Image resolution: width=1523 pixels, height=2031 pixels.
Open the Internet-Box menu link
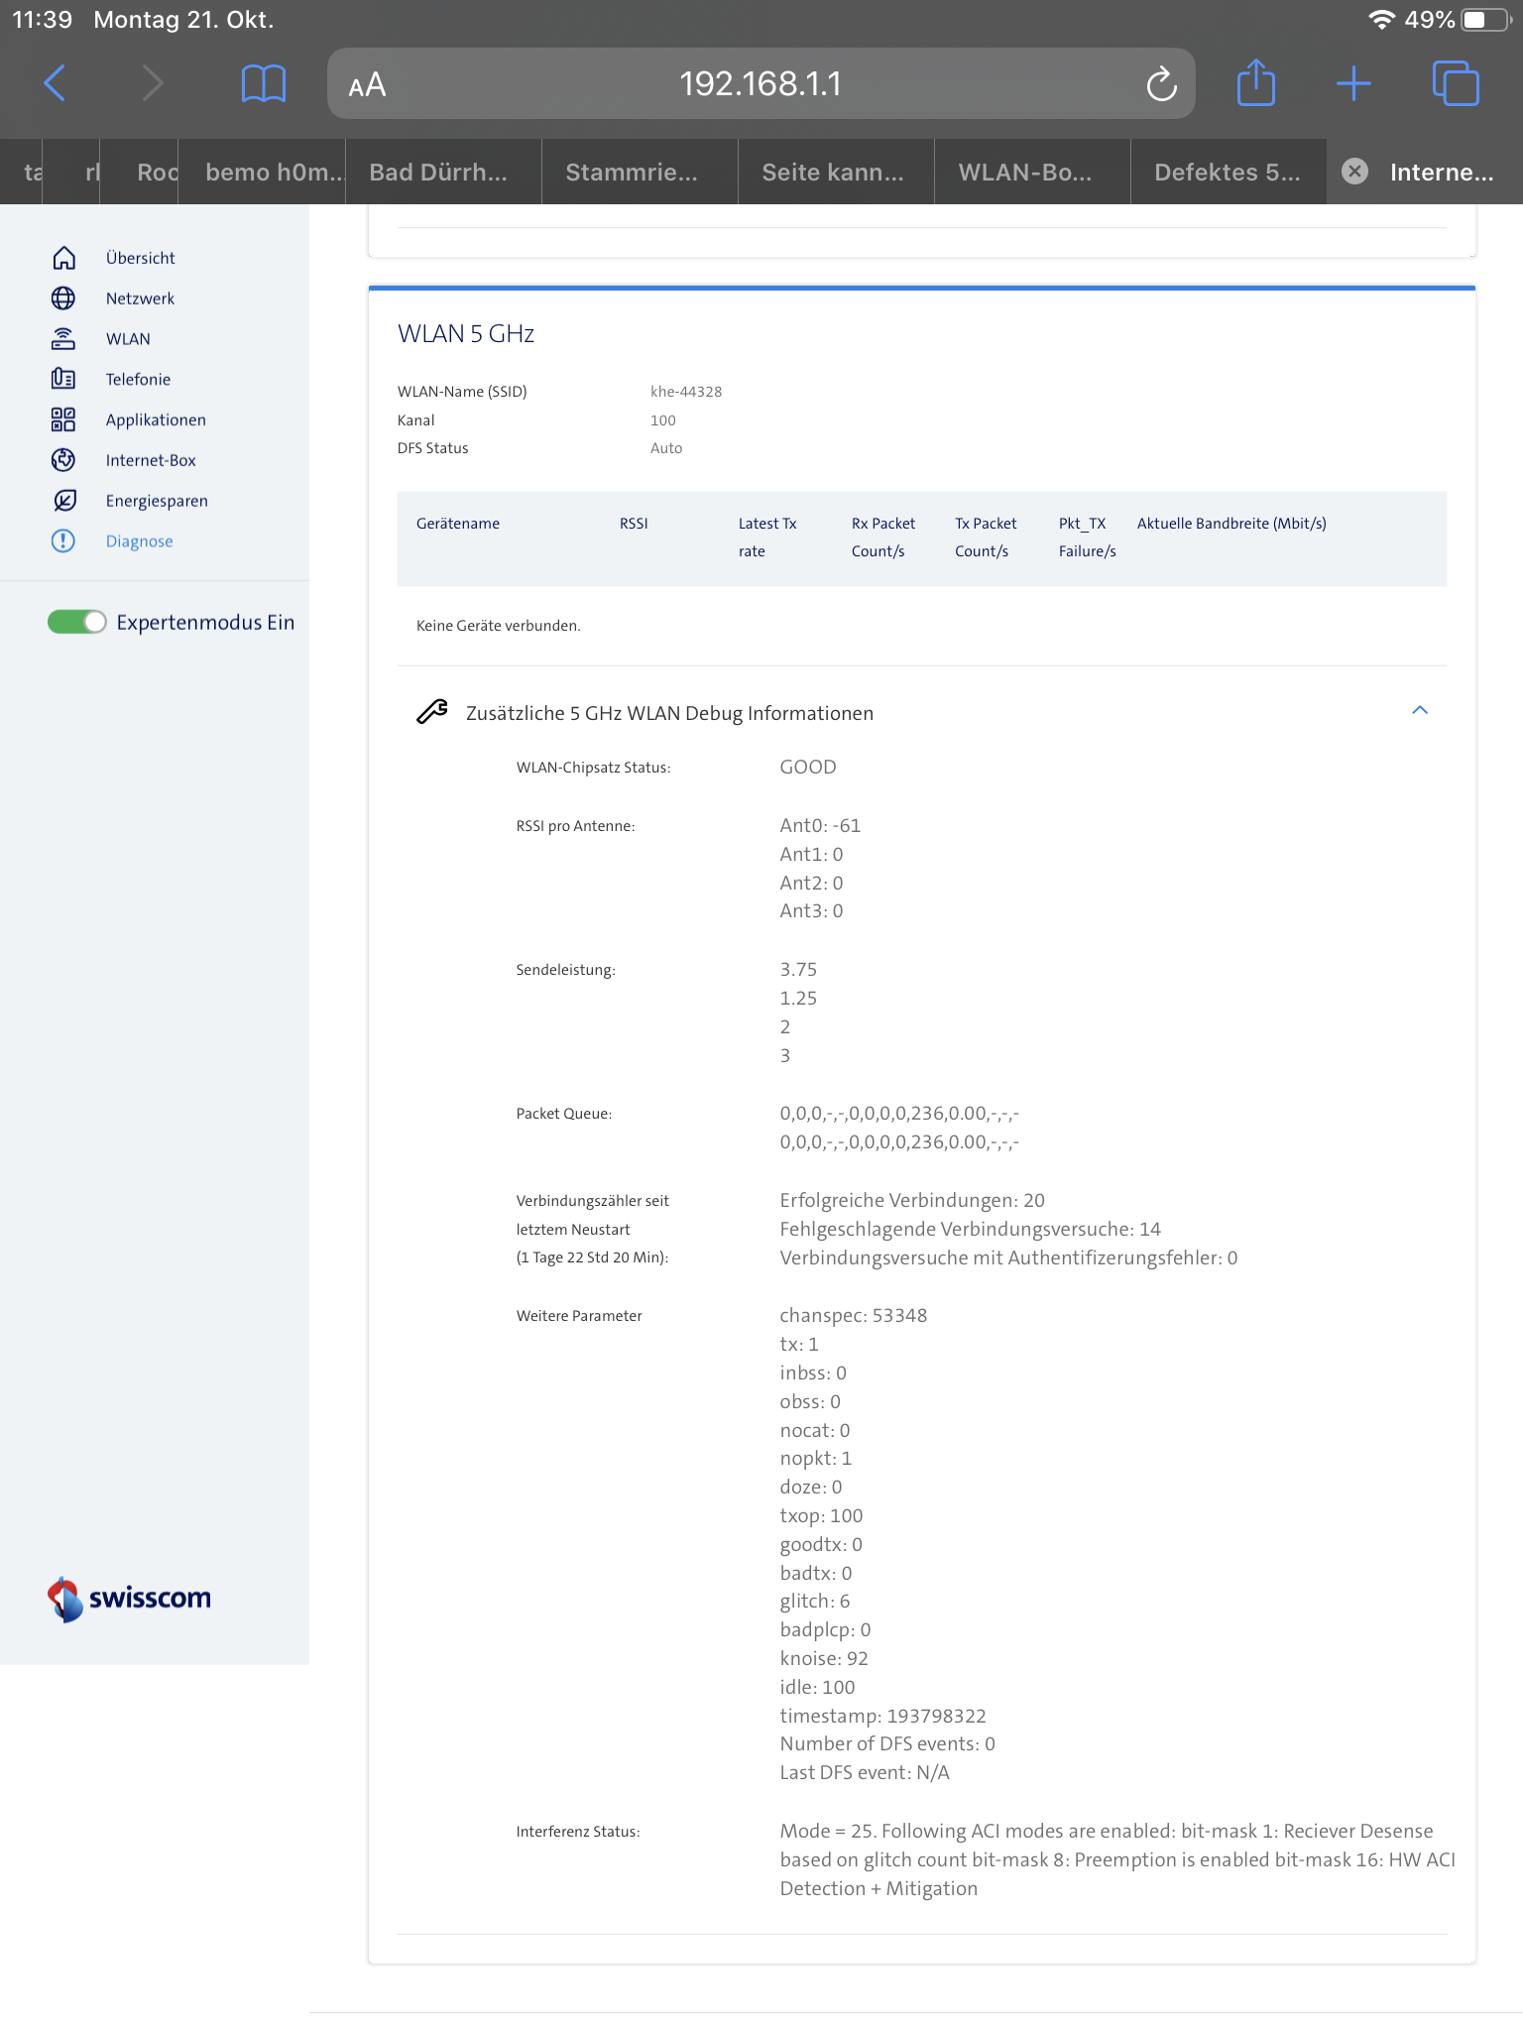(151, 460)
